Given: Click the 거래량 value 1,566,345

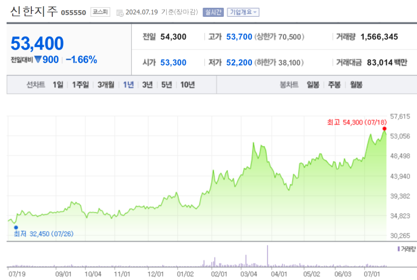Looking at the screenshot, I should (x=379, y=36).
